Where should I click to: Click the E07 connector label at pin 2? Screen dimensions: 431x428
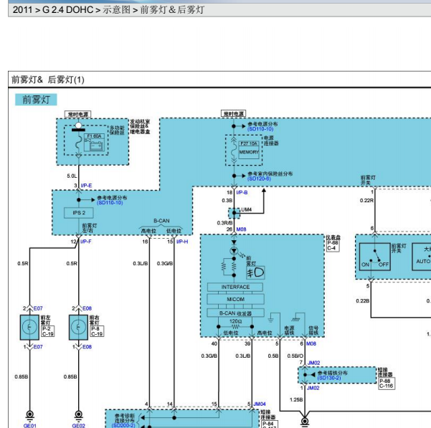pos(38,308)
